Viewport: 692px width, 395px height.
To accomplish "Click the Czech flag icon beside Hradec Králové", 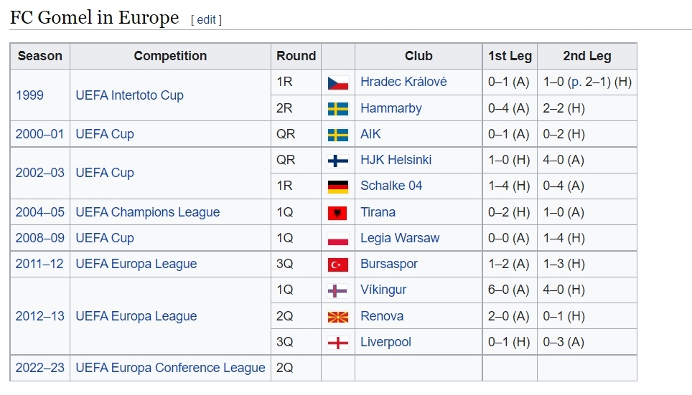I will coord(338,82).
